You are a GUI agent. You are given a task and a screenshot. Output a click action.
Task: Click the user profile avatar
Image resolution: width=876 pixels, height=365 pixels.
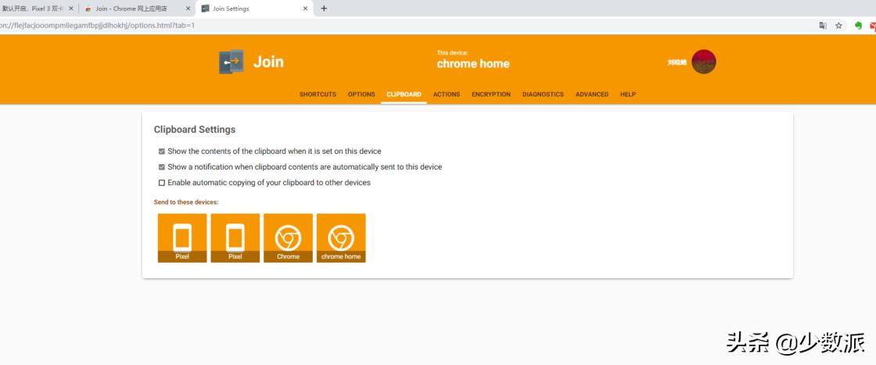point(703,62)
